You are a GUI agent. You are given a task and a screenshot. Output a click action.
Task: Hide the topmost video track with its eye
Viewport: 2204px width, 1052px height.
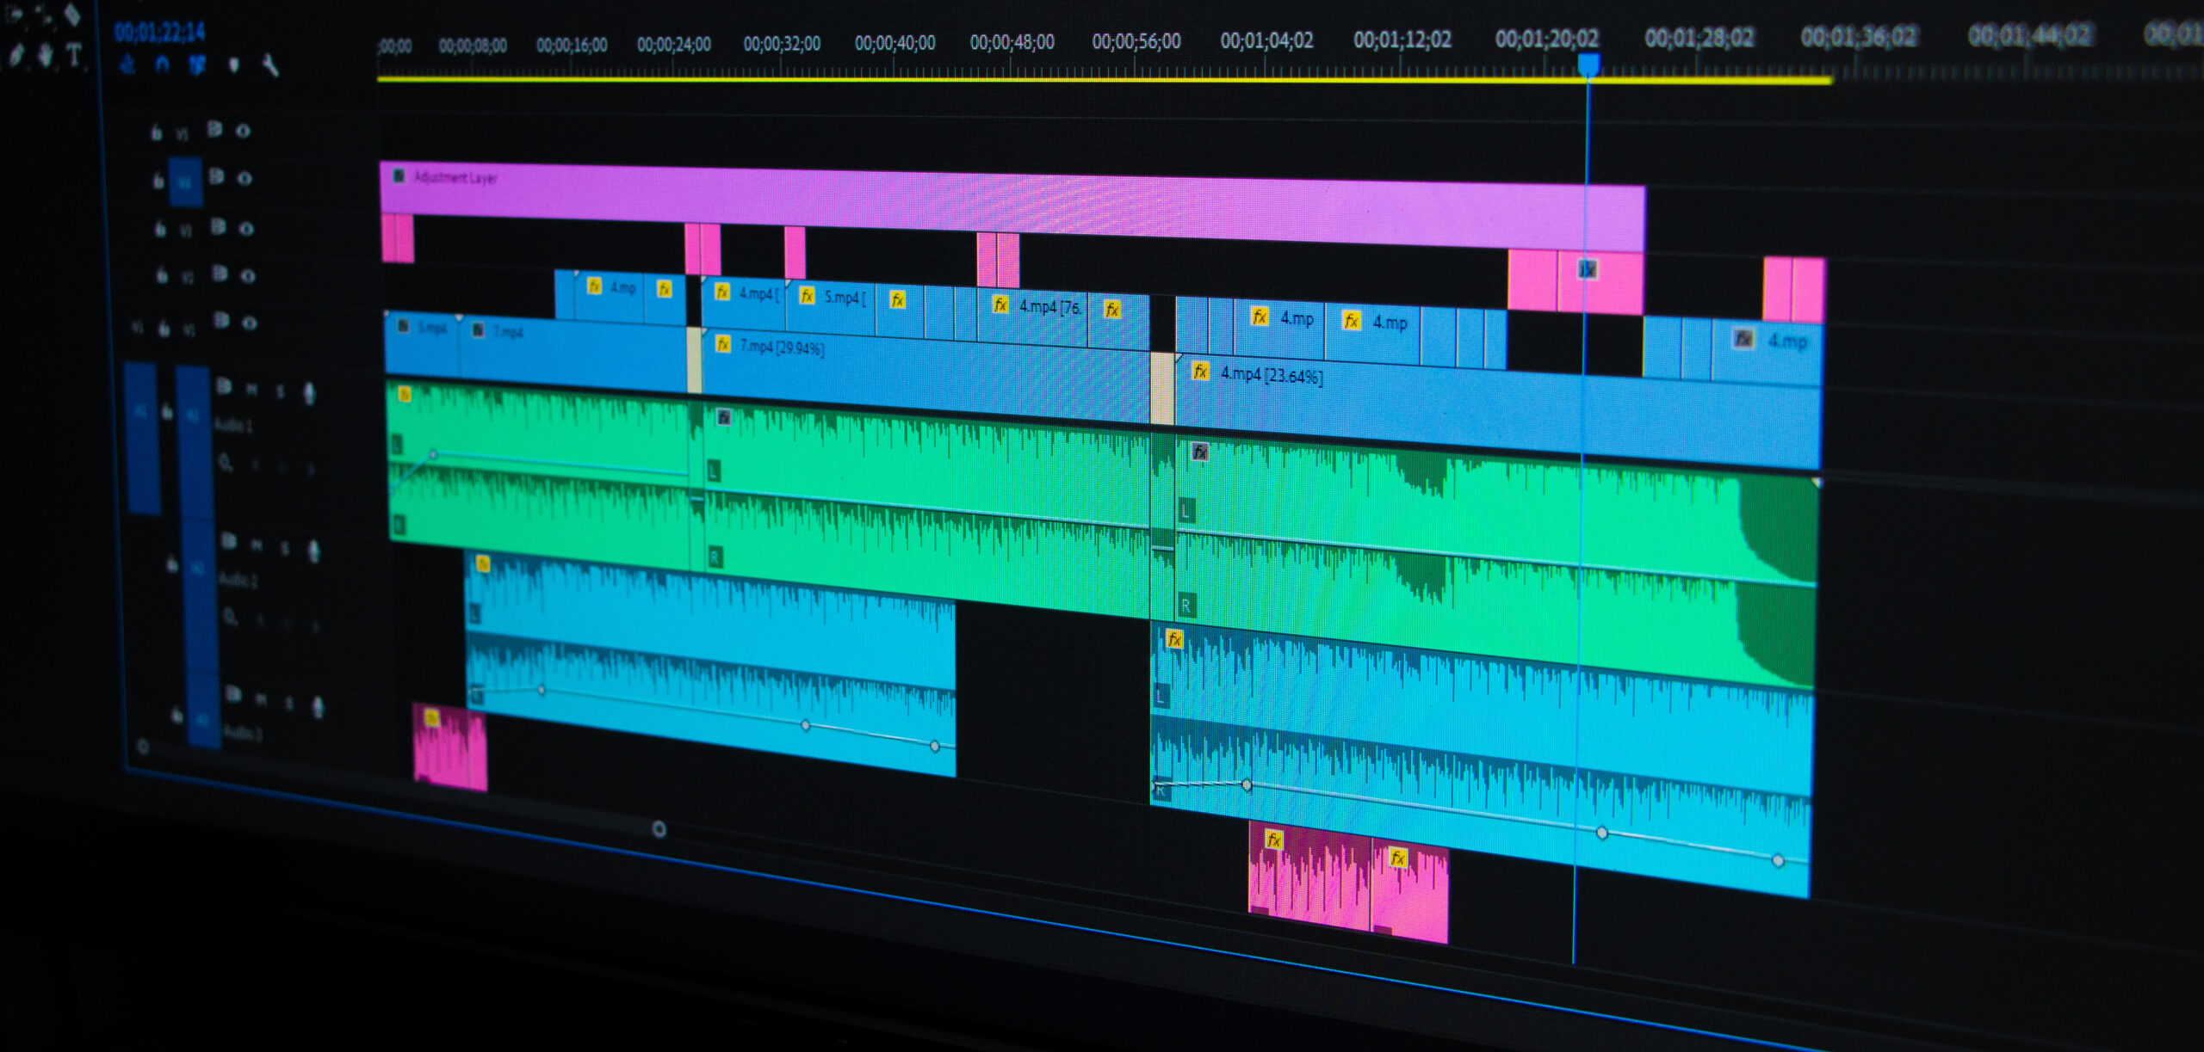click(x=244, y=131)
